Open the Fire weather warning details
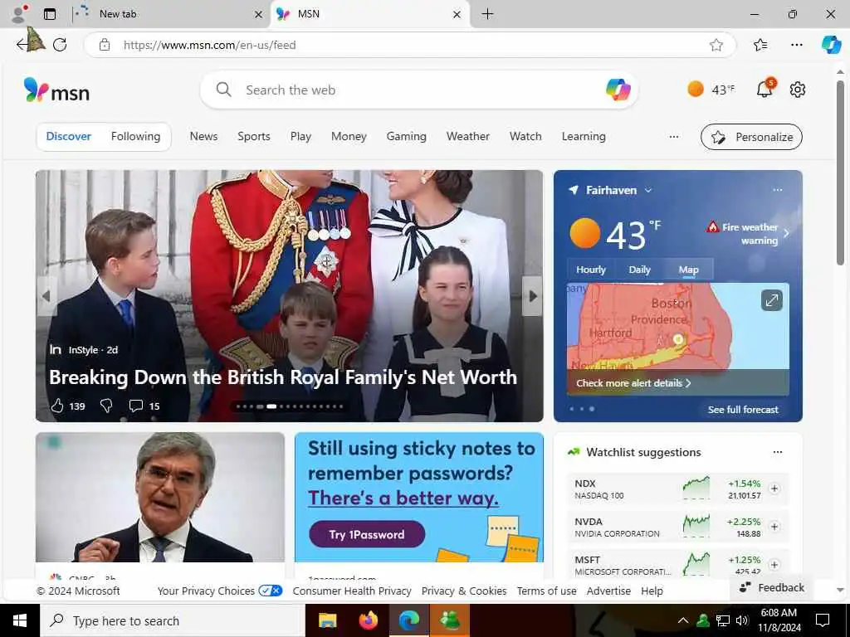This screenshot has height=637, width=850. point(749,233)
